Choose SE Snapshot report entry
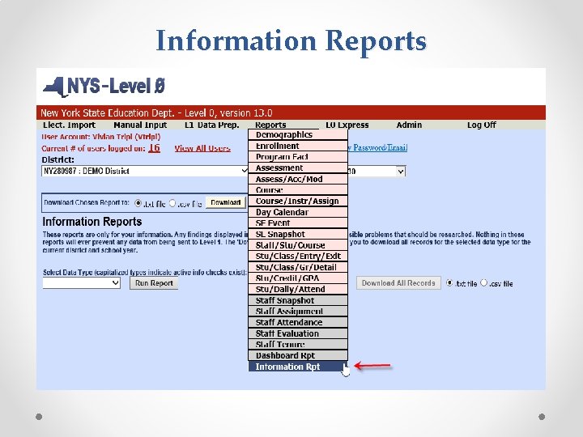583x437 pixels. 298,234
